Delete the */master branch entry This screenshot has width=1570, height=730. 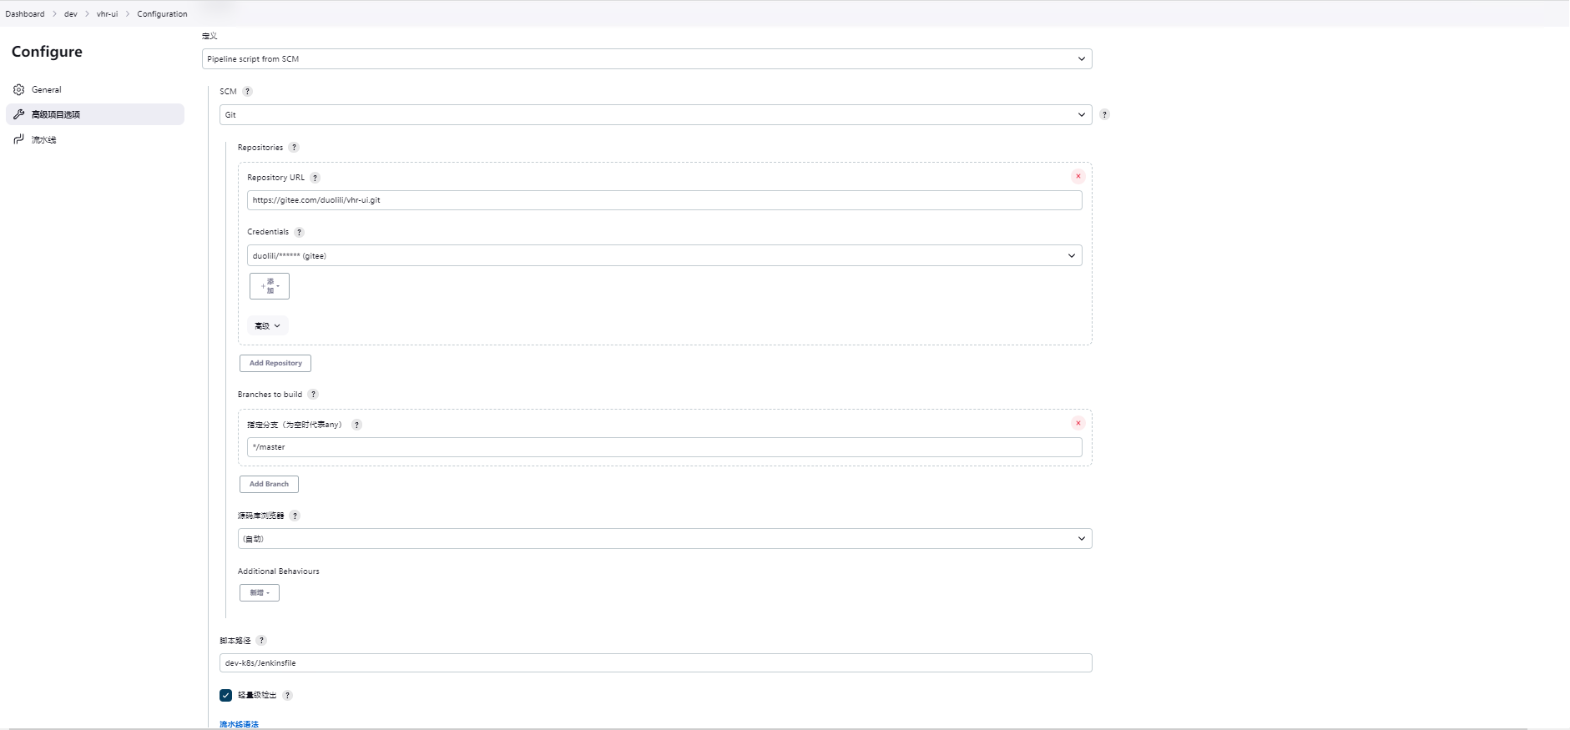pyautogui.click(x=1078, y=423)
